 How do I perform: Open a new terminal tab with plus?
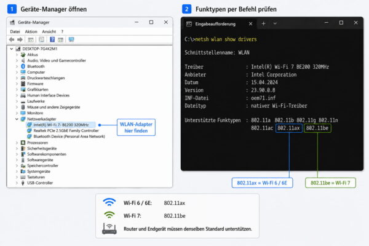264,23
